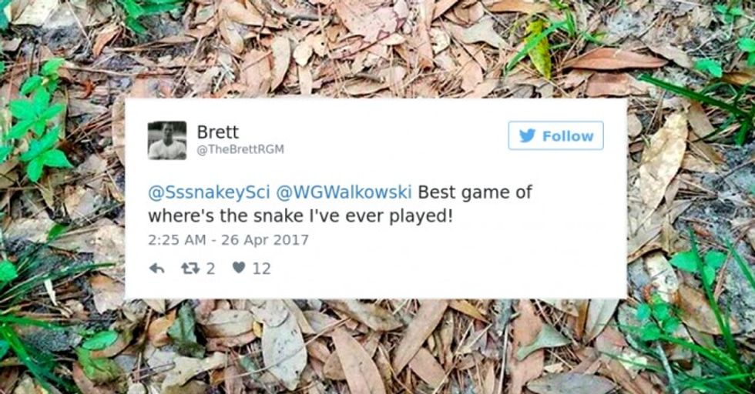Open the Brett display name
The height and width of the screenshot is (394, 755).
click(x=217, y=132)
